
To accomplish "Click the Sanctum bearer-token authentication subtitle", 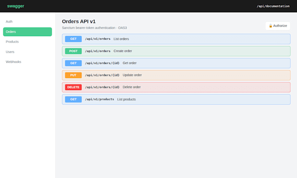I will [x=94, y=28].
